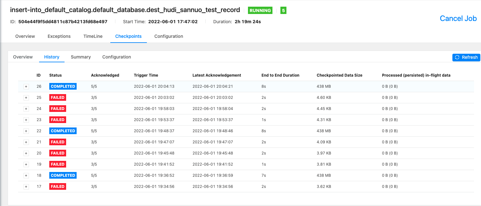Click the FAILED badge on checkpoint 17
The height and width of the screenshot is (206, 481).
(x=58, y=186)
